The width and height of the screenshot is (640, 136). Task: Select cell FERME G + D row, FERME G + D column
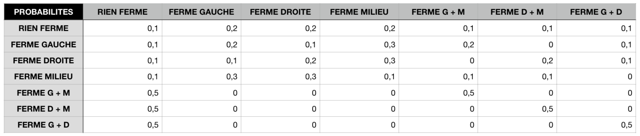point(596,125)
